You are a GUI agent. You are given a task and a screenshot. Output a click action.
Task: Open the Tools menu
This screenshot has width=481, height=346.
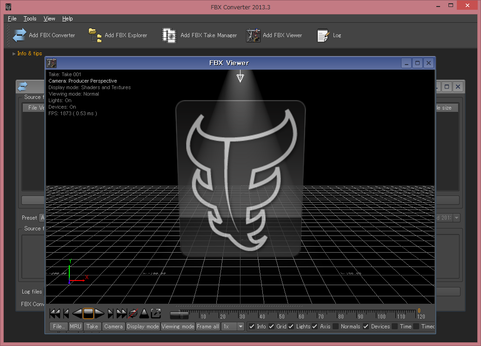pos(30,19)
